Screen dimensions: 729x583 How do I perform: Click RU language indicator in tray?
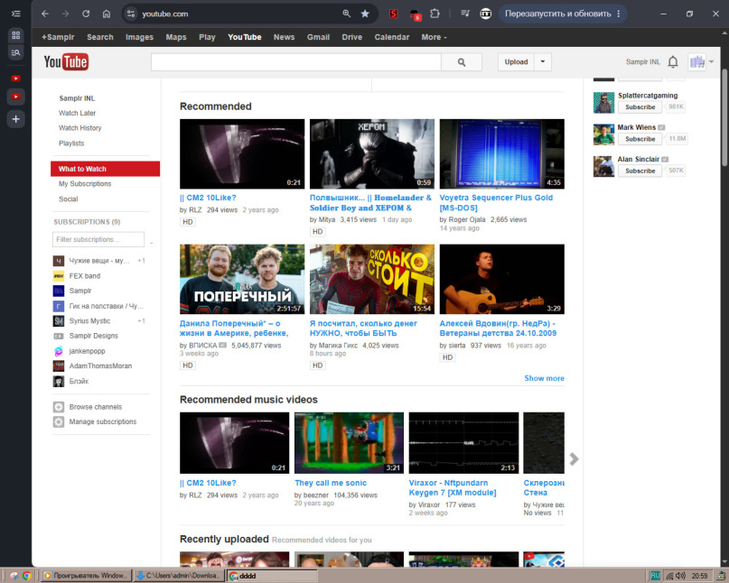655,576
